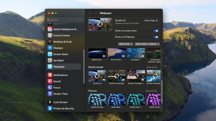216x121 pixels.
Task: Open the Every Day shuffle frequency dropdown
Action: click(151, 20)
